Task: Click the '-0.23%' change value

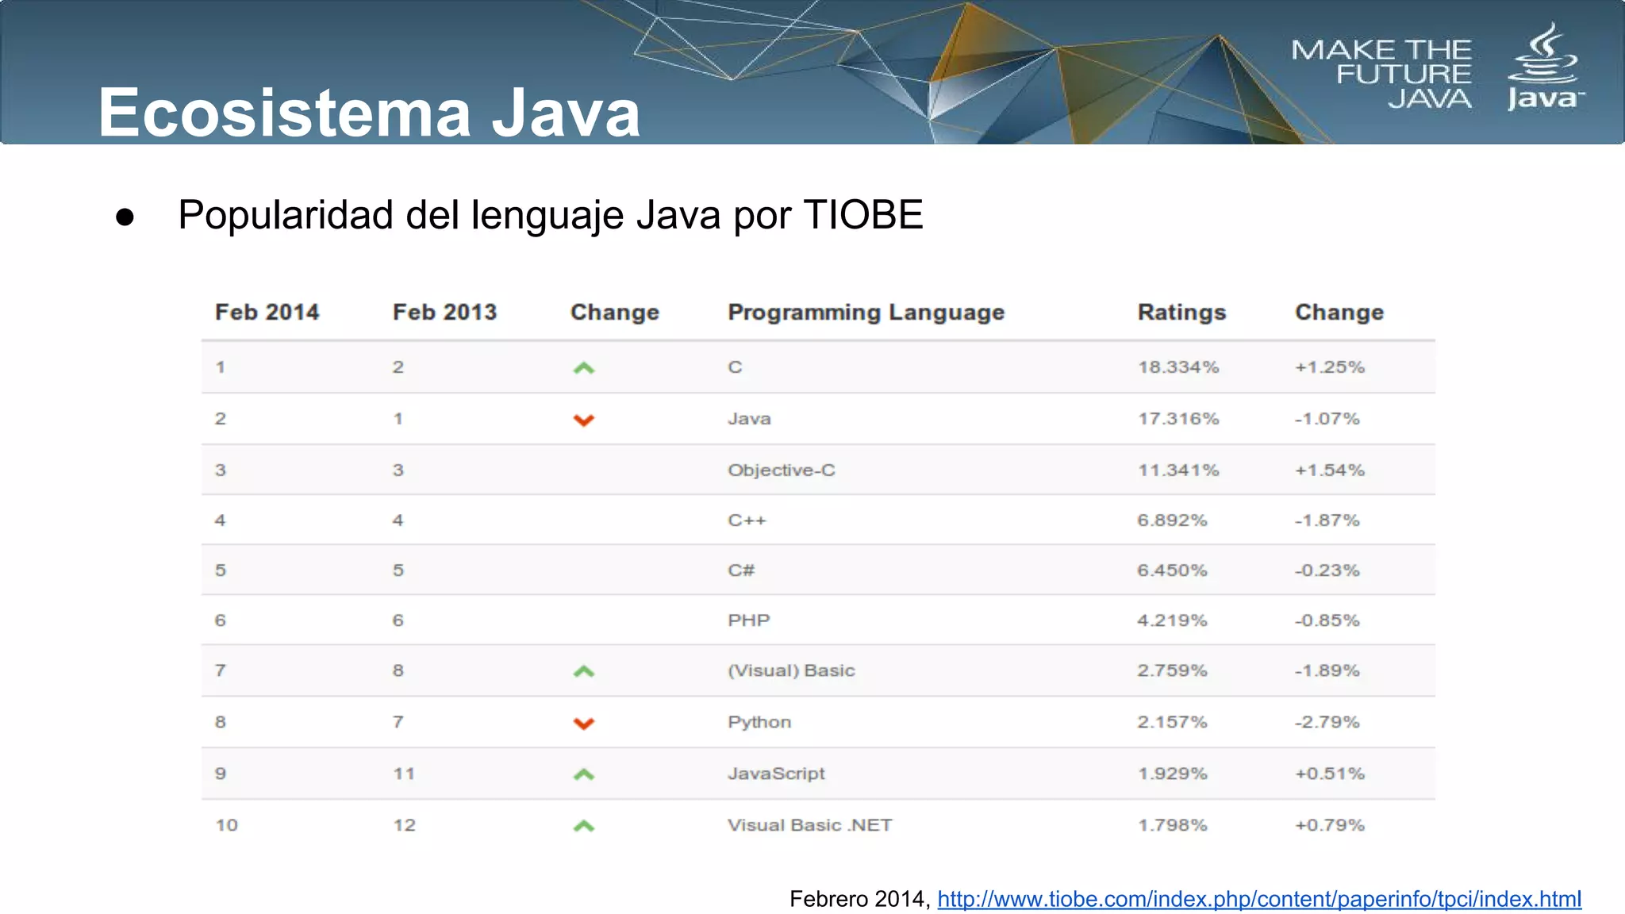Action: pos(1327,570)
